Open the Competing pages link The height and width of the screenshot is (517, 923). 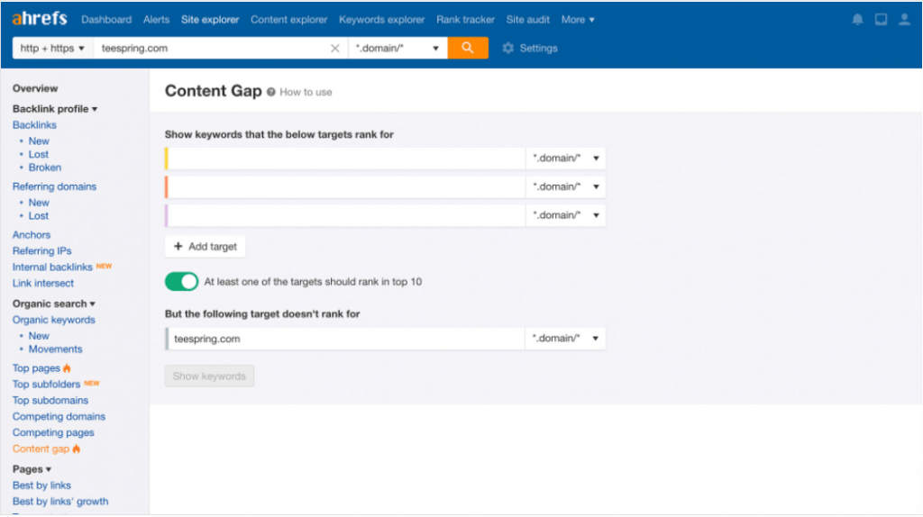coord(53,432)
